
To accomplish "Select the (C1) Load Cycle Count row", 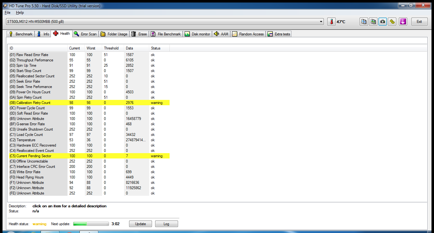I will coord(89,135).
